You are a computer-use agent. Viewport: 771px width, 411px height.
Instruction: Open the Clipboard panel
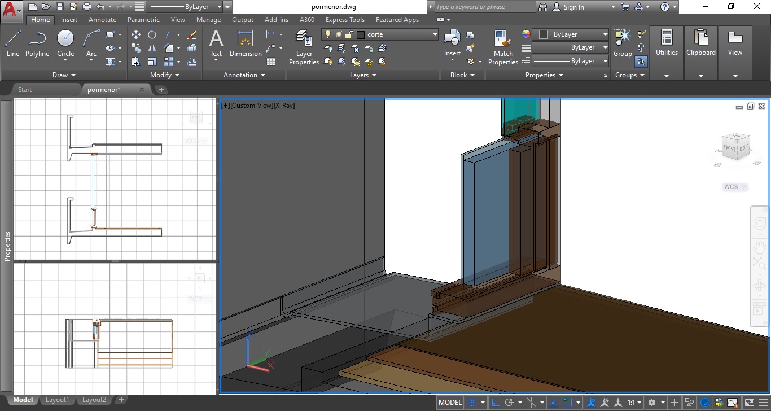coord(701,53)
